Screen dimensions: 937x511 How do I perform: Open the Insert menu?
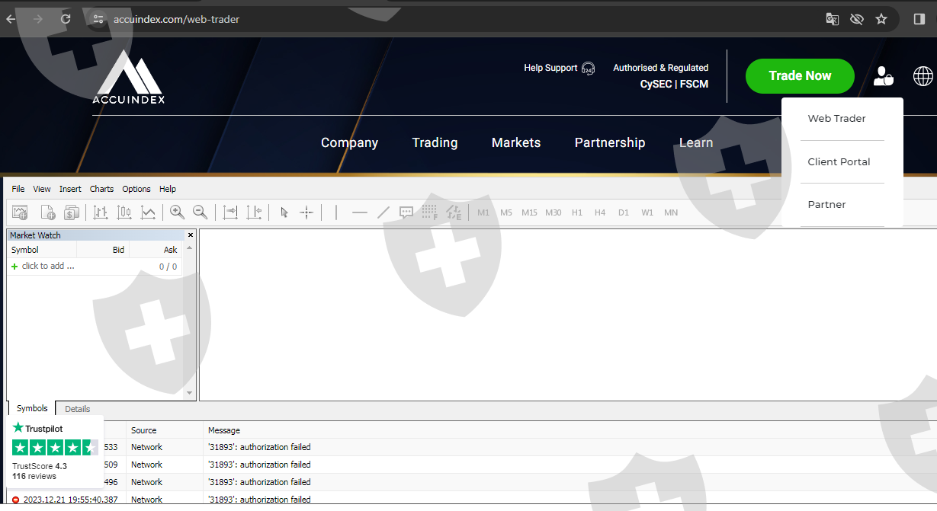[70, 189]
